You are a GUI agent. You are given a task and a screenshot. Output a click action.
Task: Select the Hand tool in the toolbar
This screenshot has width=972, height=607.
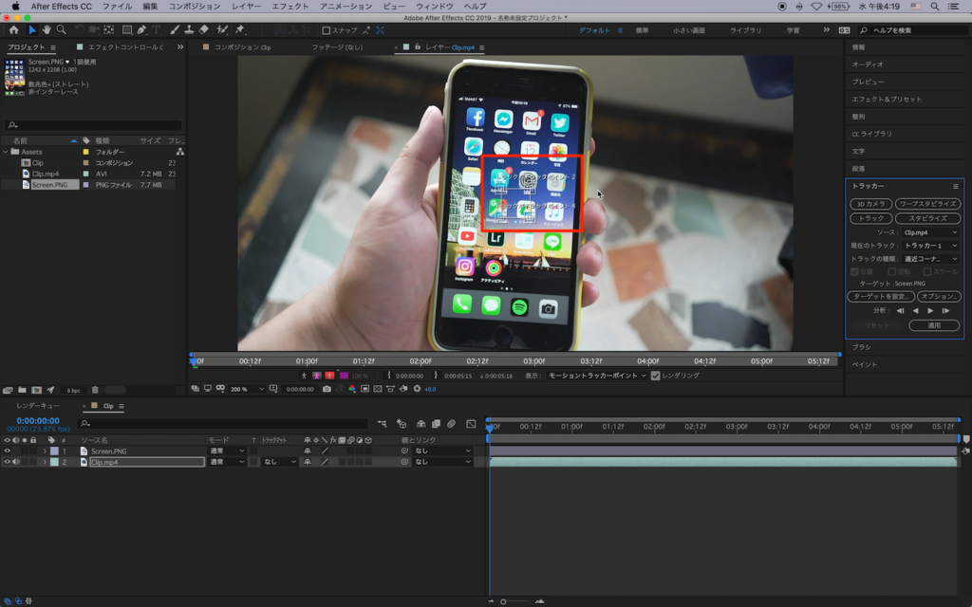(x=47, y=30)
